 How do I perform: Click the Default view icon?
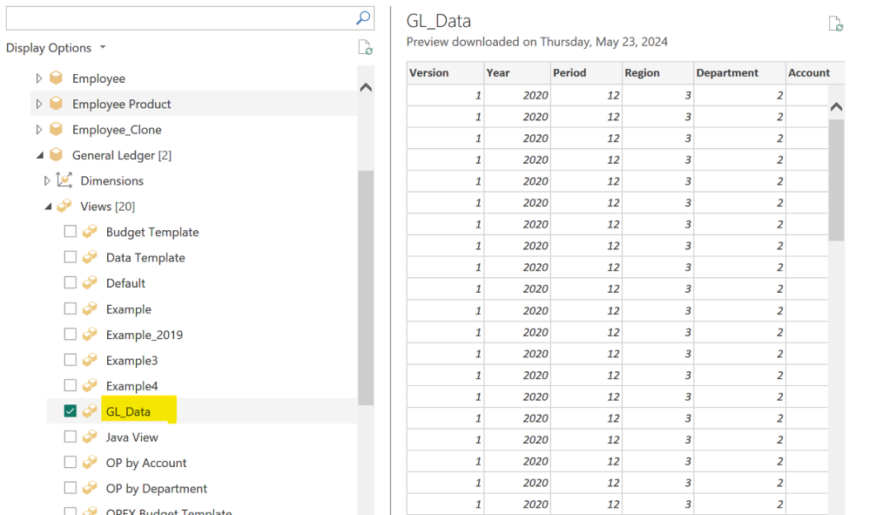pos(90,282)
